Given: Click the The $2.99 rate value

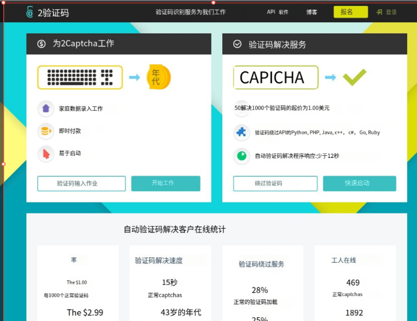Looking at the screenshot, I should (x=85, y=312).
